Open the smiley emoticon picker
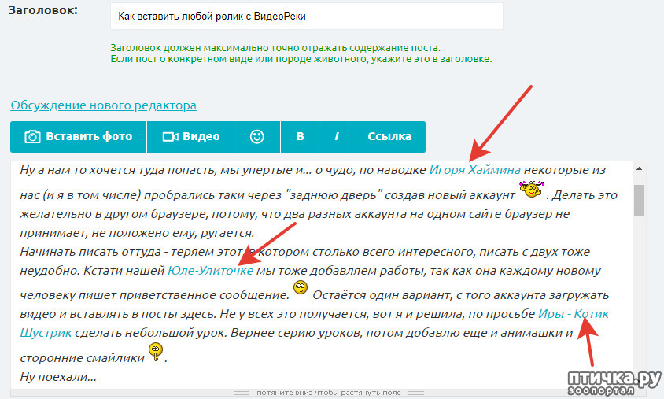 [256, 136]
